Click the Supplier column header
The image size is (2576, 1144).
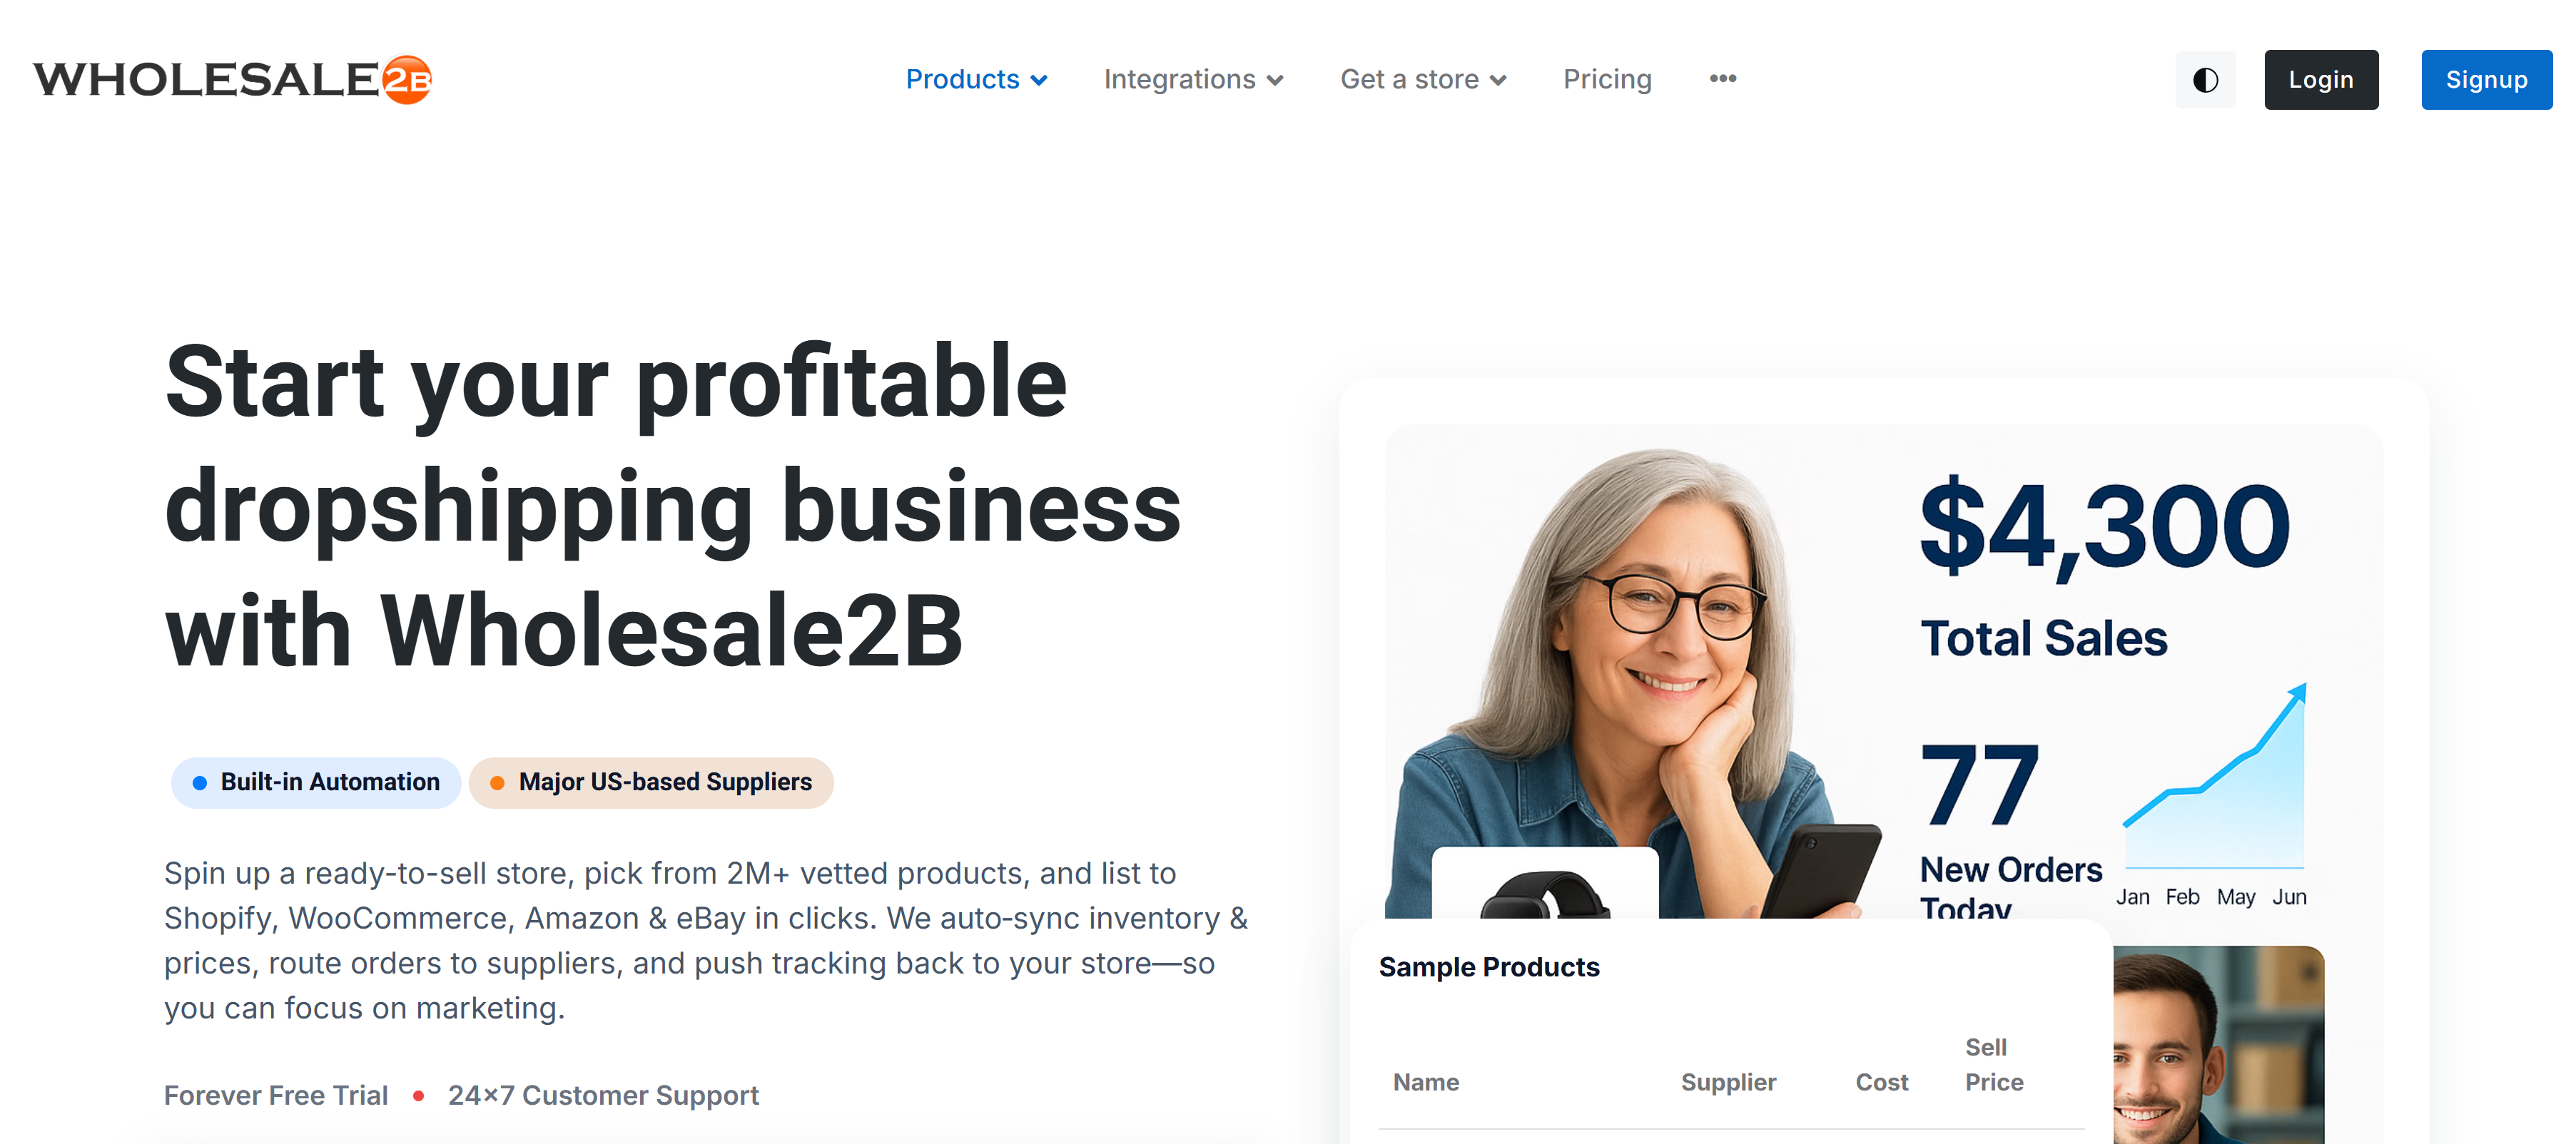[x=1728, y=1082]
